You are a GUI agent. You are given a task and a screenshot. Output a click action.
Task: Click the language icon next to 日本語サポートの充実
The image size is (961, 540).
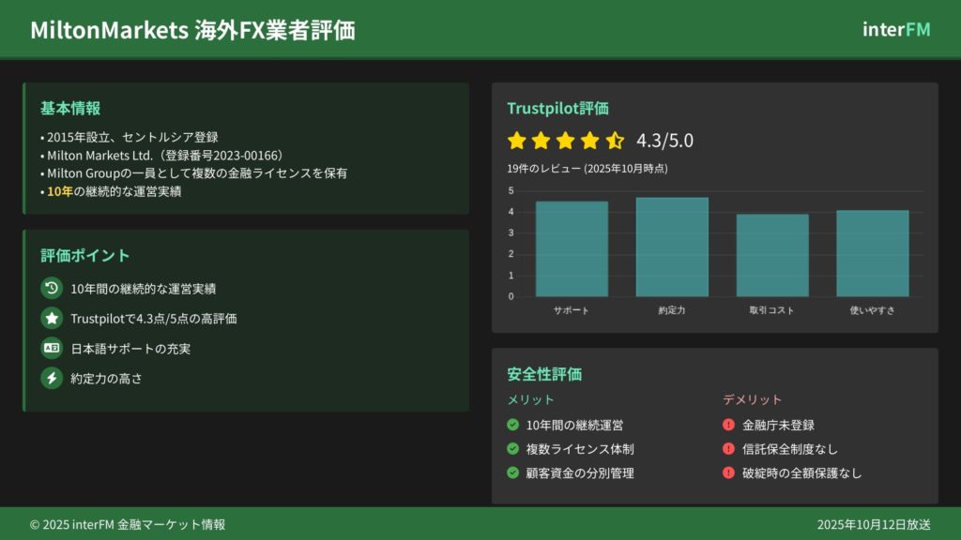[x=52, y=349]
